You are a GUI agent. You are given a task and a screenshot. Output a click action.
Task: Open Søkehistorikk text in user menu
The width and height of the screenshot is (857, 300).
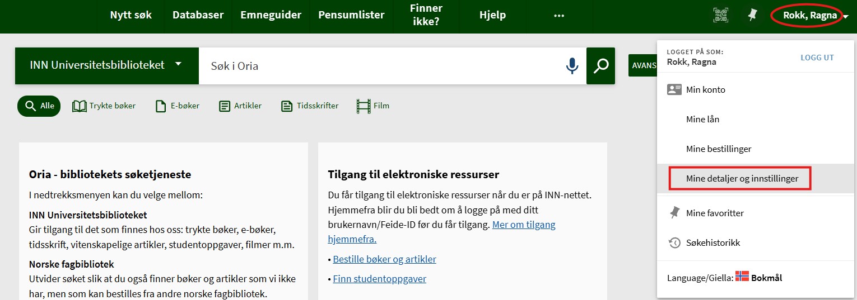pyautogui.click(x=713, y=242)
